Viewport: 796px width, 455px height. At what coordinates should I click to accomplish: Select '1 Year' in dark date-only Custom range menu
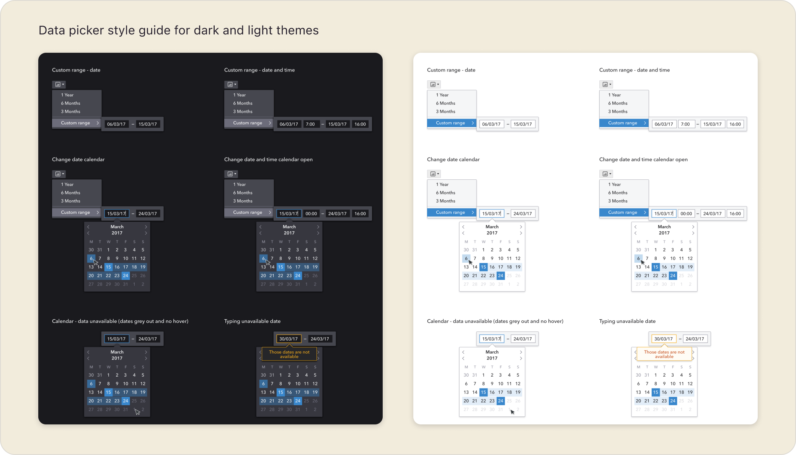(x=77, y=95)
